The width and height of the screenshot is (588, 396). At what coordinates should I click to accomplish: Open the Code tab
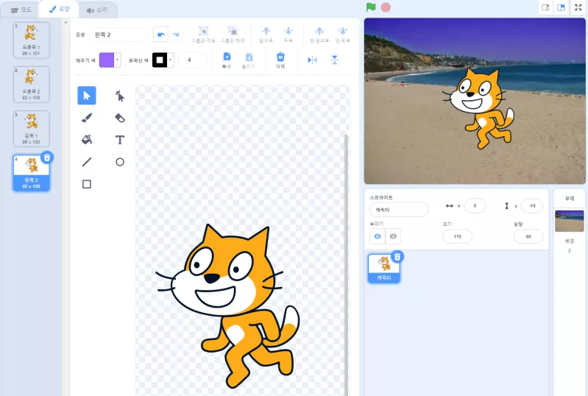click(x=21, y=10)
